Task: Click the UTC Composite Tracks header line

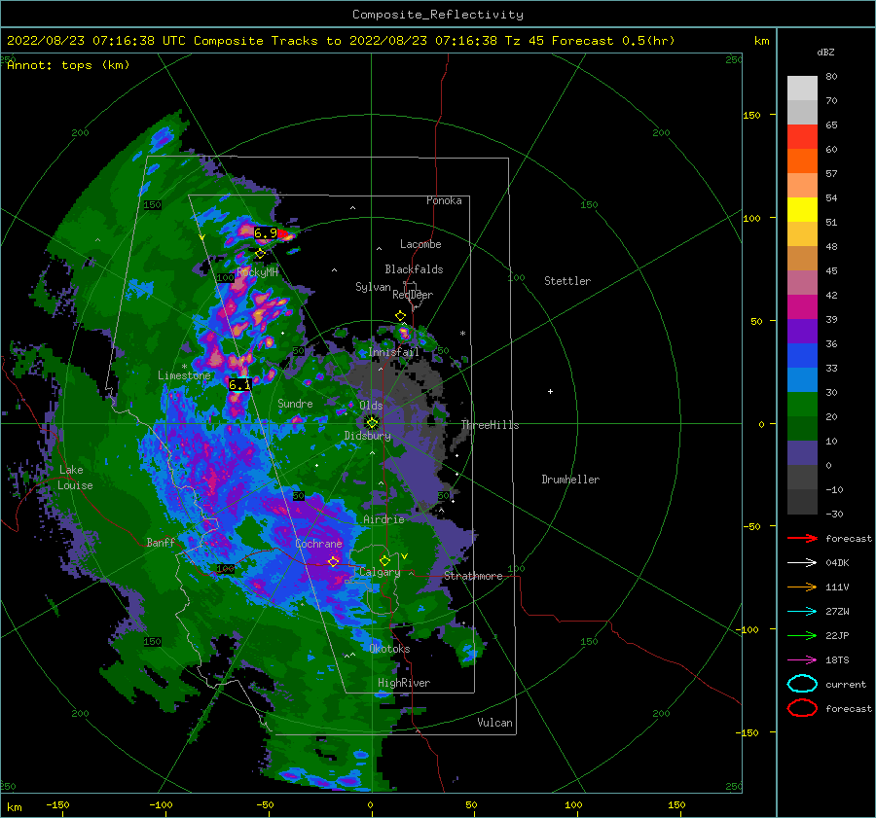Action: coord(341,41)
